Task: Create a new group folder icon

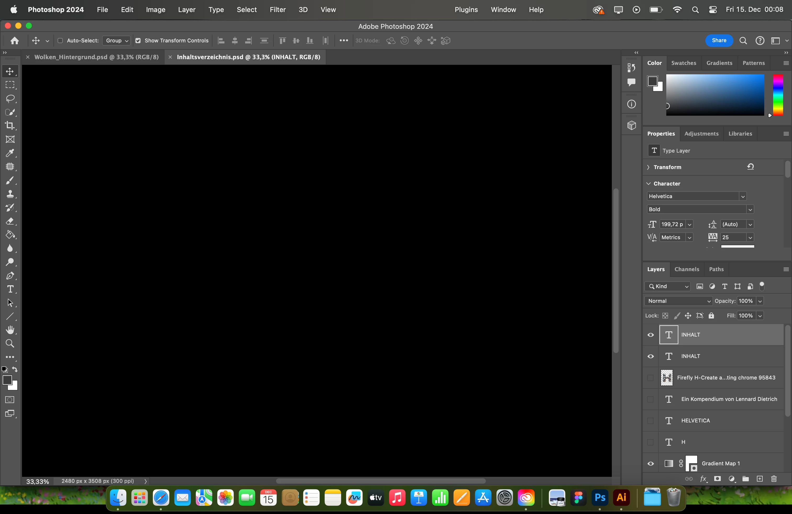Action: pyautogui.click(x=745, y=479)
